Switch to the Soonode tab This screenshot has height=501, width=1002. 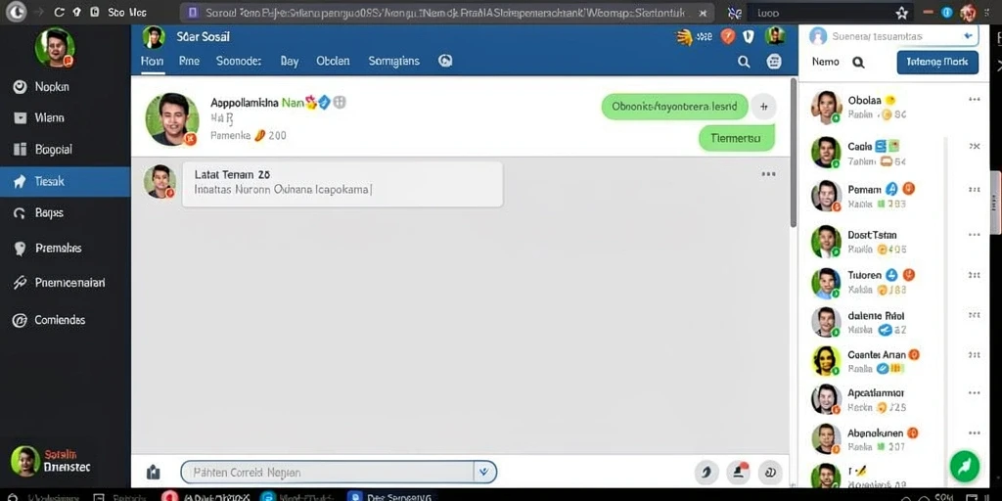pos(239,62)
